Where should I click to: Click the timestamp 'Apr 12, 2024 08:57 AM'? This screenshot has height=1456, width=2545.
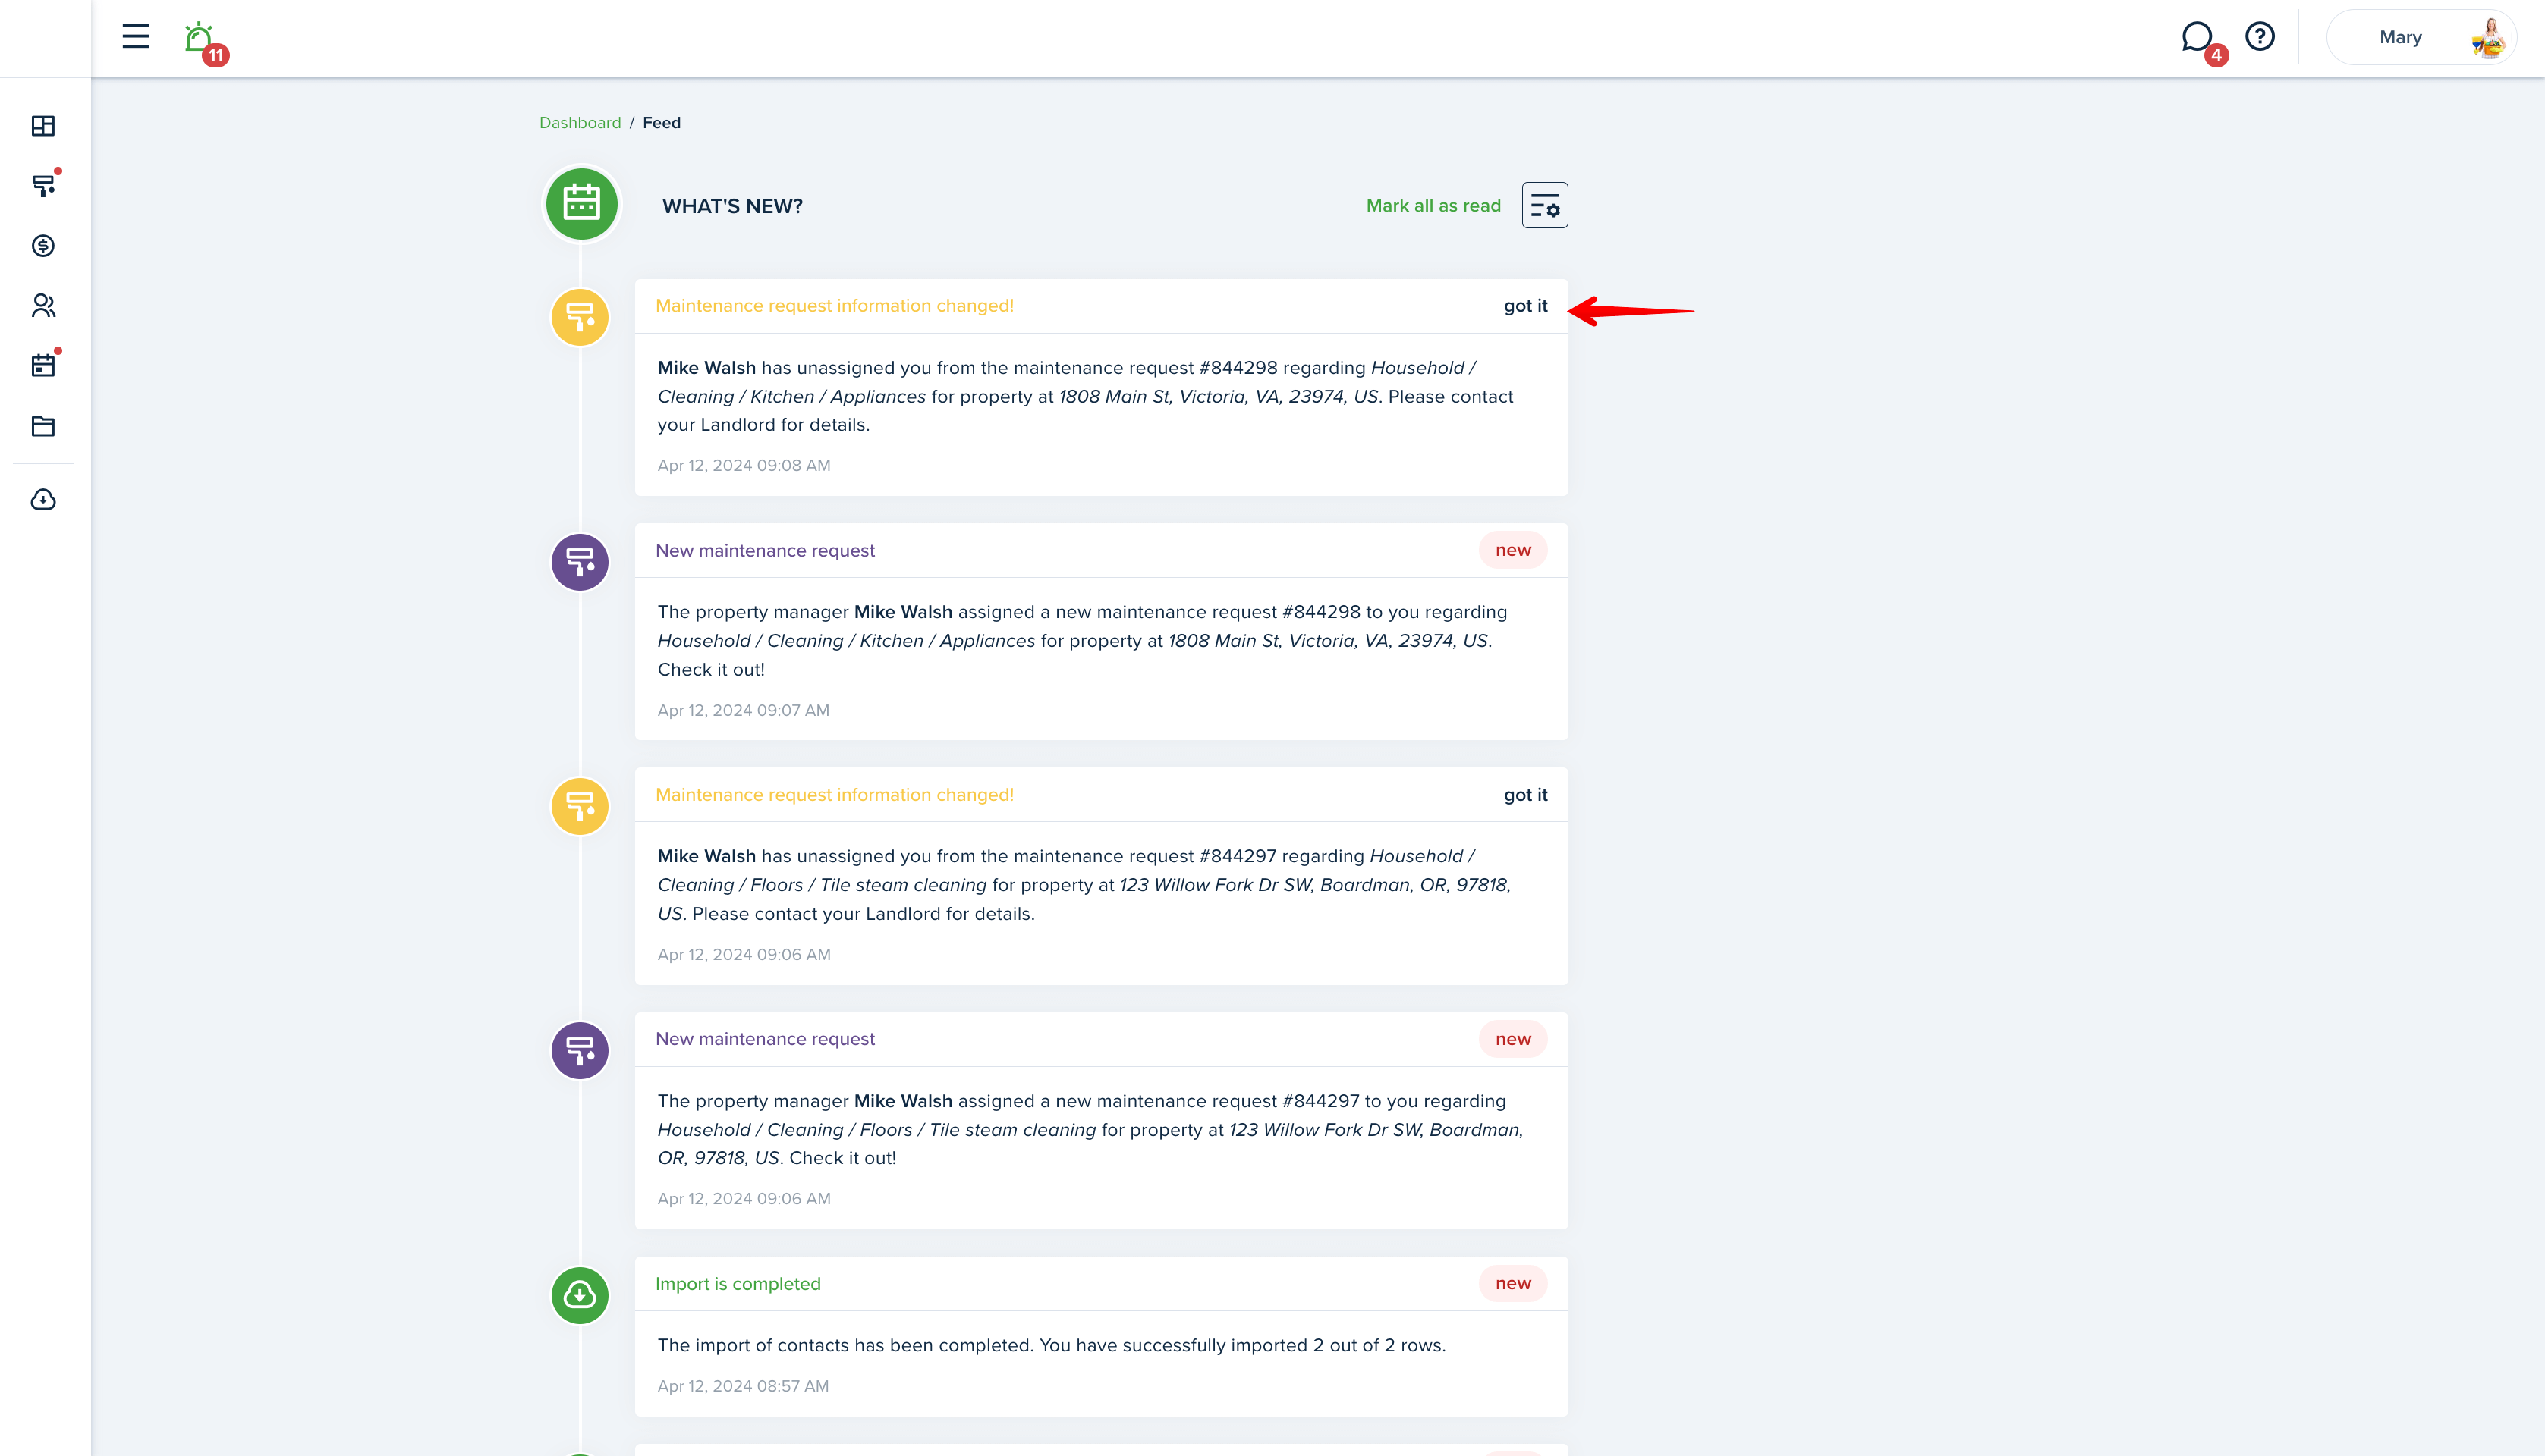(x=742, y=1386)
